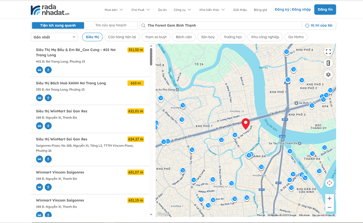Open the Giới thiệu page
Image resolution: width=363 pixels, height=223 pixels.
tap(240, 10)
